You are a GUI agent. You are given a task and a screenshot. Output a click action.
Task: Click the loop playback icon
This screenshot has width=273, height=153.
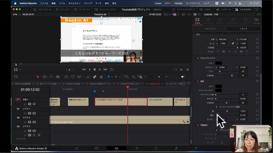pyautogui.click(x=112, y=70)
